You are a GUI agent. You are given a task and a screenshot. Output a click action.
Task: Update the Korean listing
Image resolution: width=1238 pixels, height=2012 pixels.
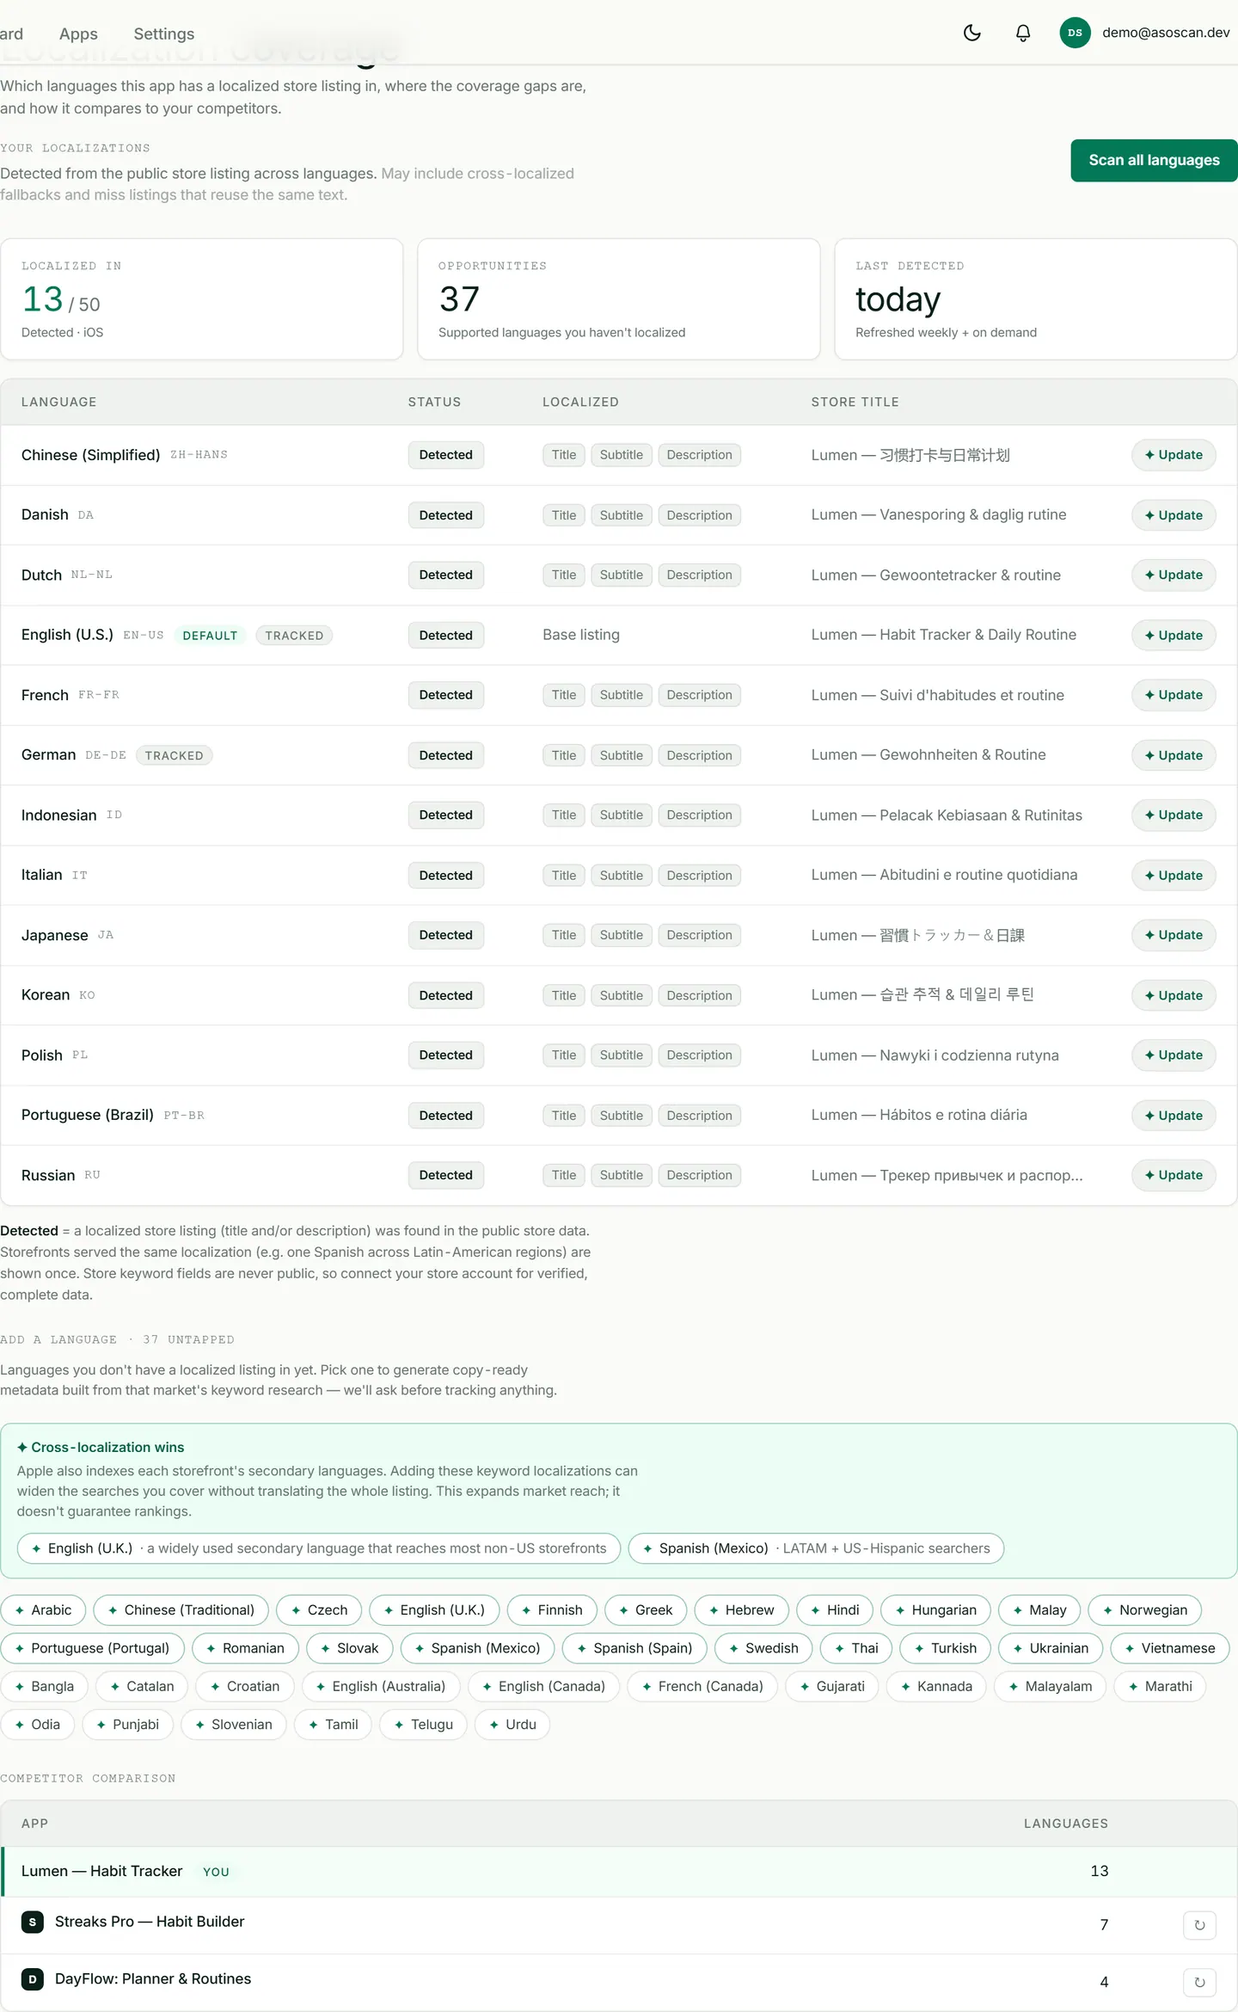click(x=1174, y=995)
